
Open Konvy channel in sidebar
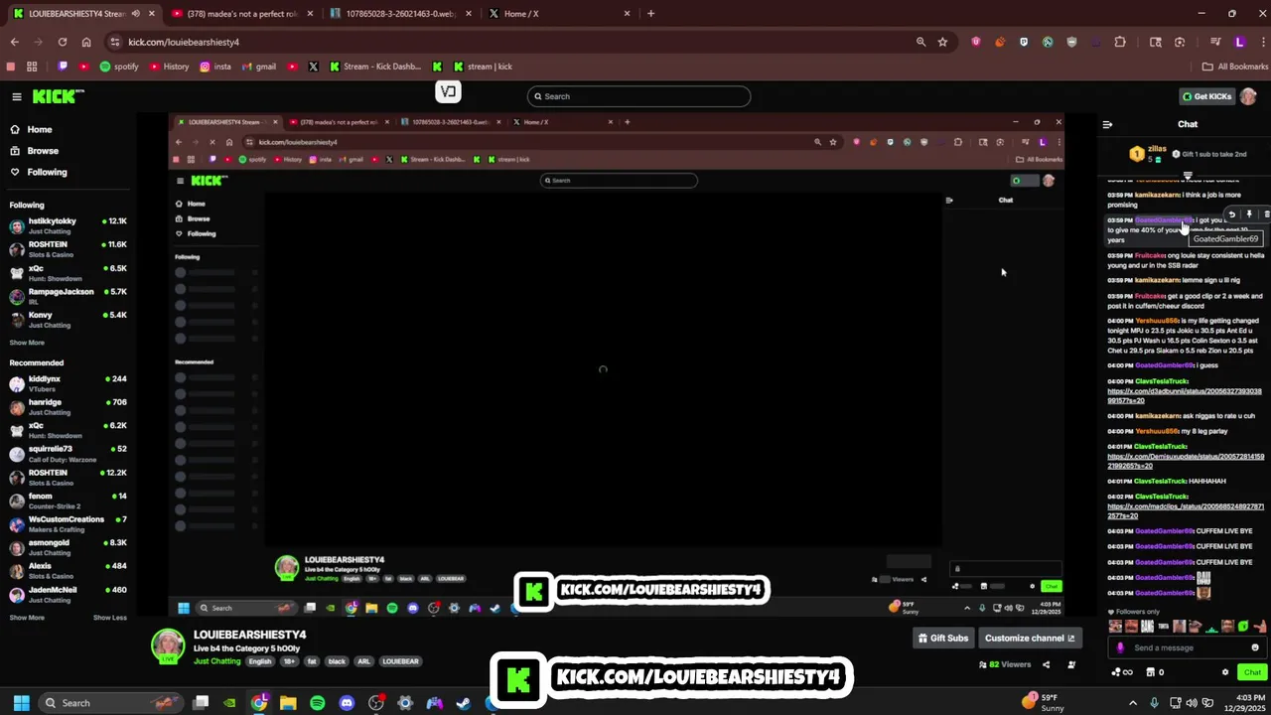click(68, 320)
